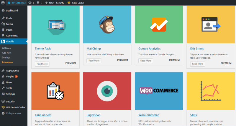Open Time on Site clipboard thumbnail
Screen dimensions: 236x126
coord(55,91)
